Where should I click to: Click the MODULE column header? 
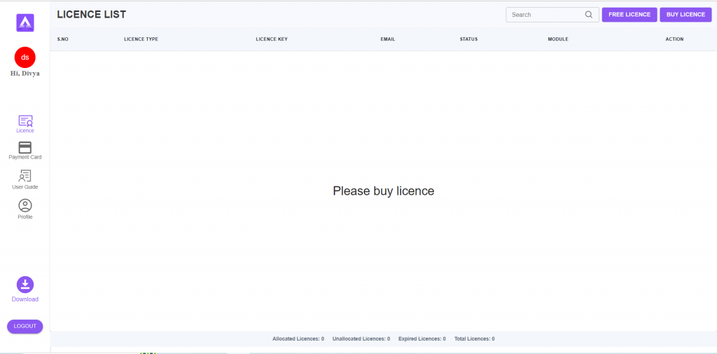[558, 39]
